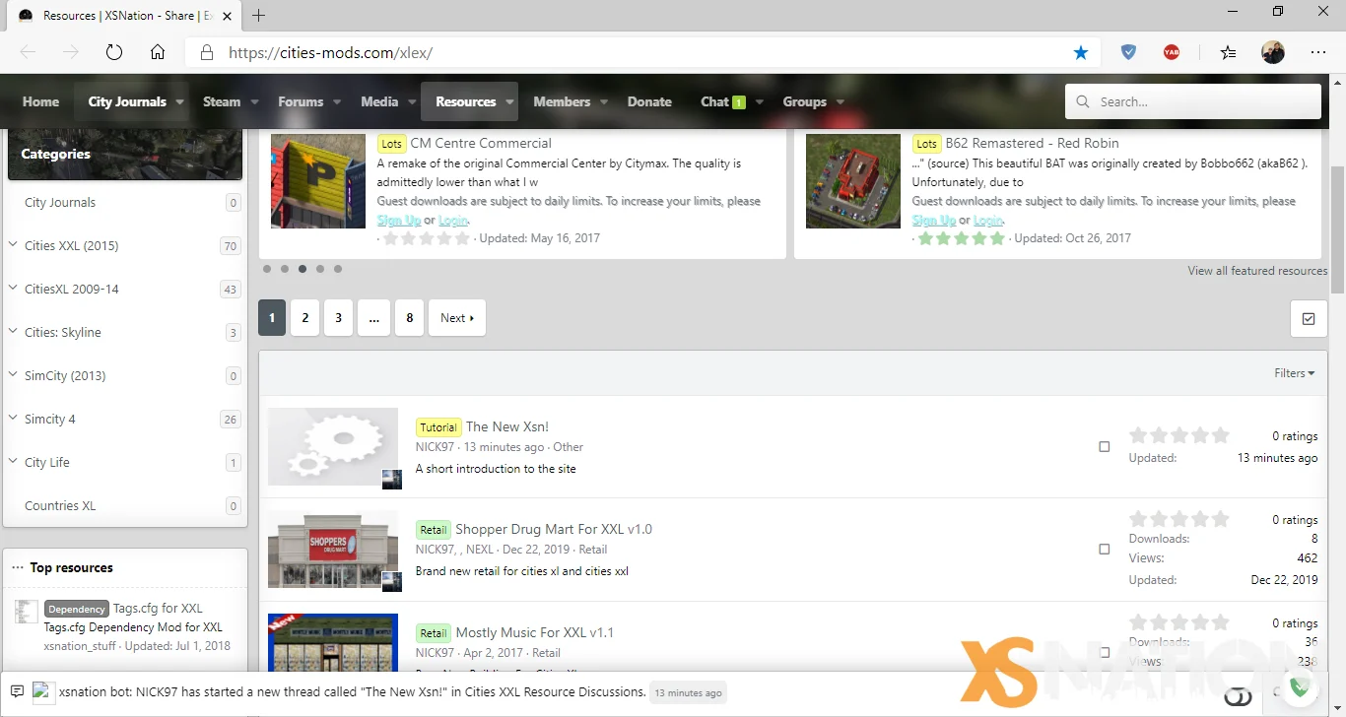Screen dimensions: 1346x717
Task: Click NICK97 avatar on Shopper Drug Mart row
Action: pos(392,582)
